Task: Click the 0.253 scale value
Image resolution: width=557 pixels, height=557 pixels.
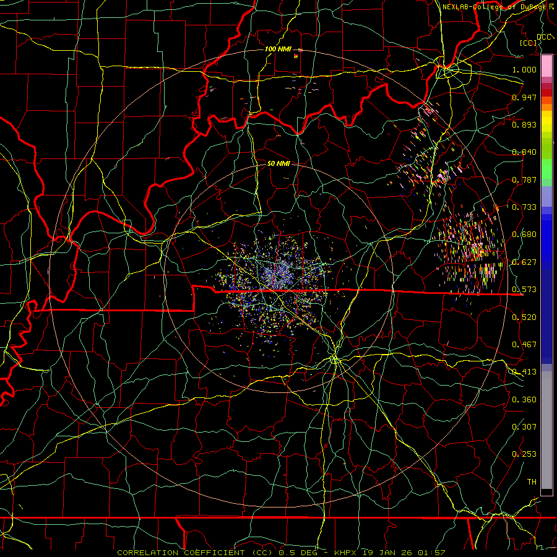Action: 524,454
